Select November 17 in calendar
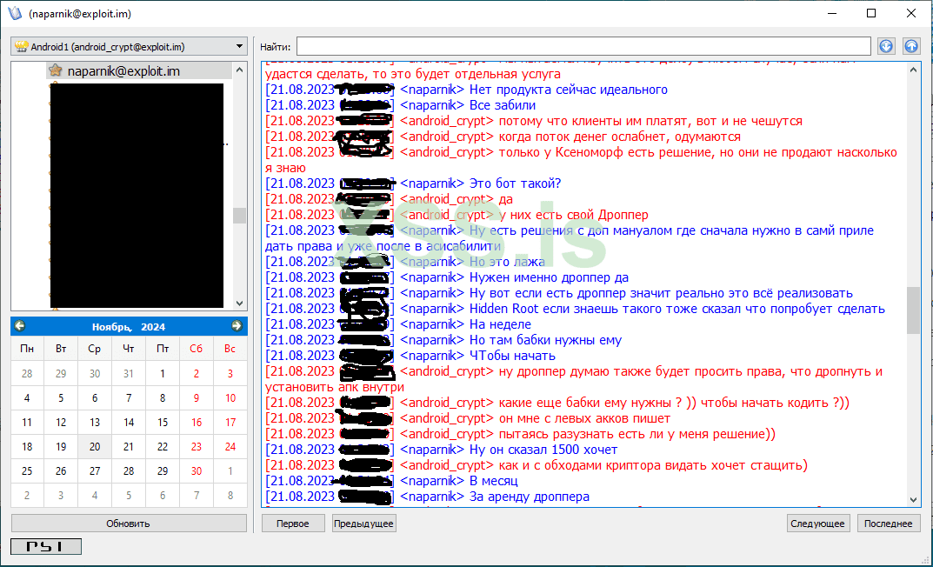This screenshot has height=567, width=933. [230, 422]
